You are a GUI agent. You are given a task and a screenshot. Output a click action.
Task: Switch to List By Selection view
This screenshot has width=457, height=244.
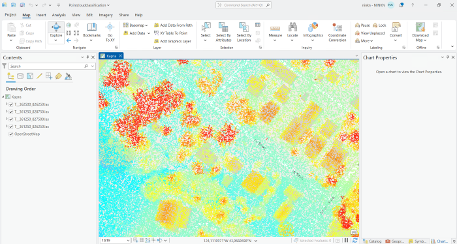coord(30,76)
